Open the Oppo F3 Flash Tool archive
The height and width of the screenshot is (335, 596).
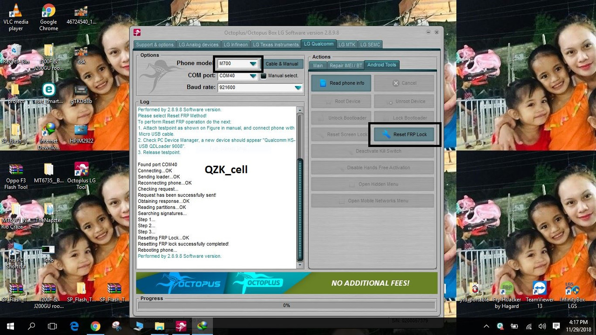point(16,176)
